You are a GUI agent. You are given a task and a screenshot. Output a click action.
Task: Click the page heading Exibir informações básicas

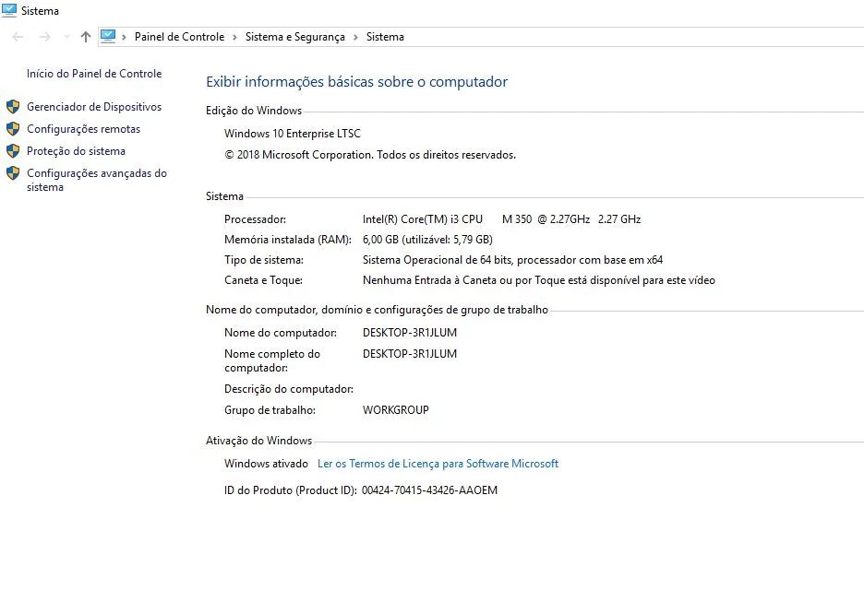356,81
